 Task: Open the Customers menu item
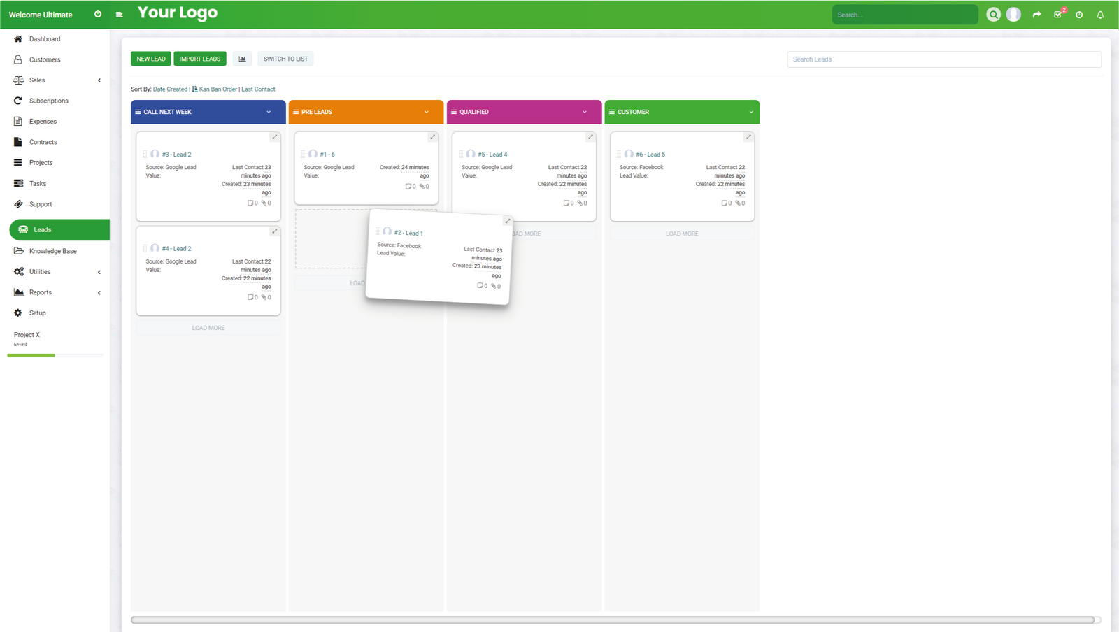tap(45, 59)
